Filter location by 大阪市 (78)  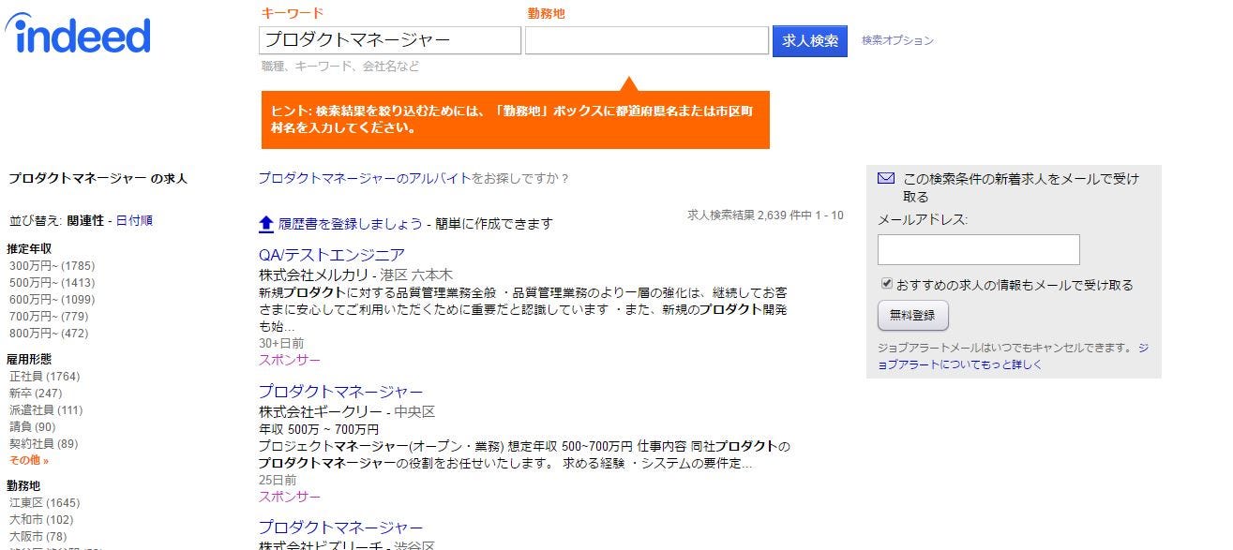[38, 537]
